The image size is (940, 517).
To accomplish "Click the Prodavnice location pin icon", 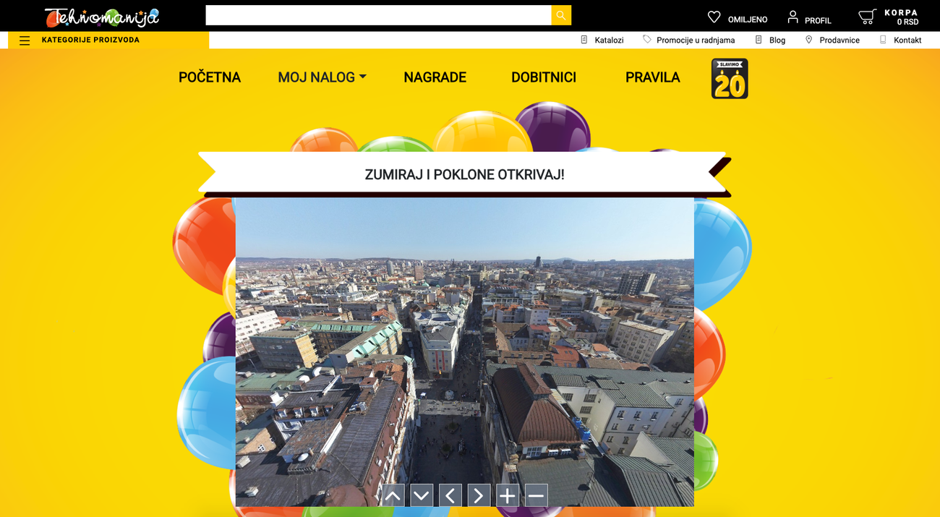I will click(808, 40).
